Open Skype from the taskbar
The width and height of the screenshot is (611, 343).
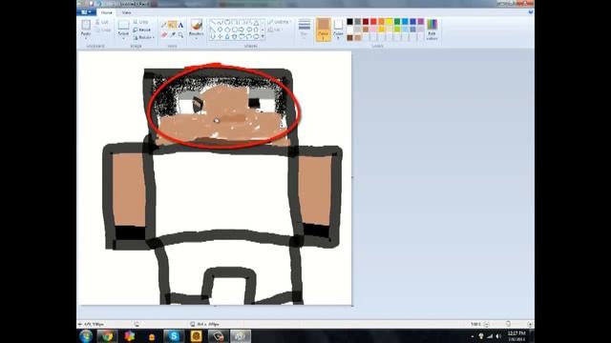click(x=174, y=336)
